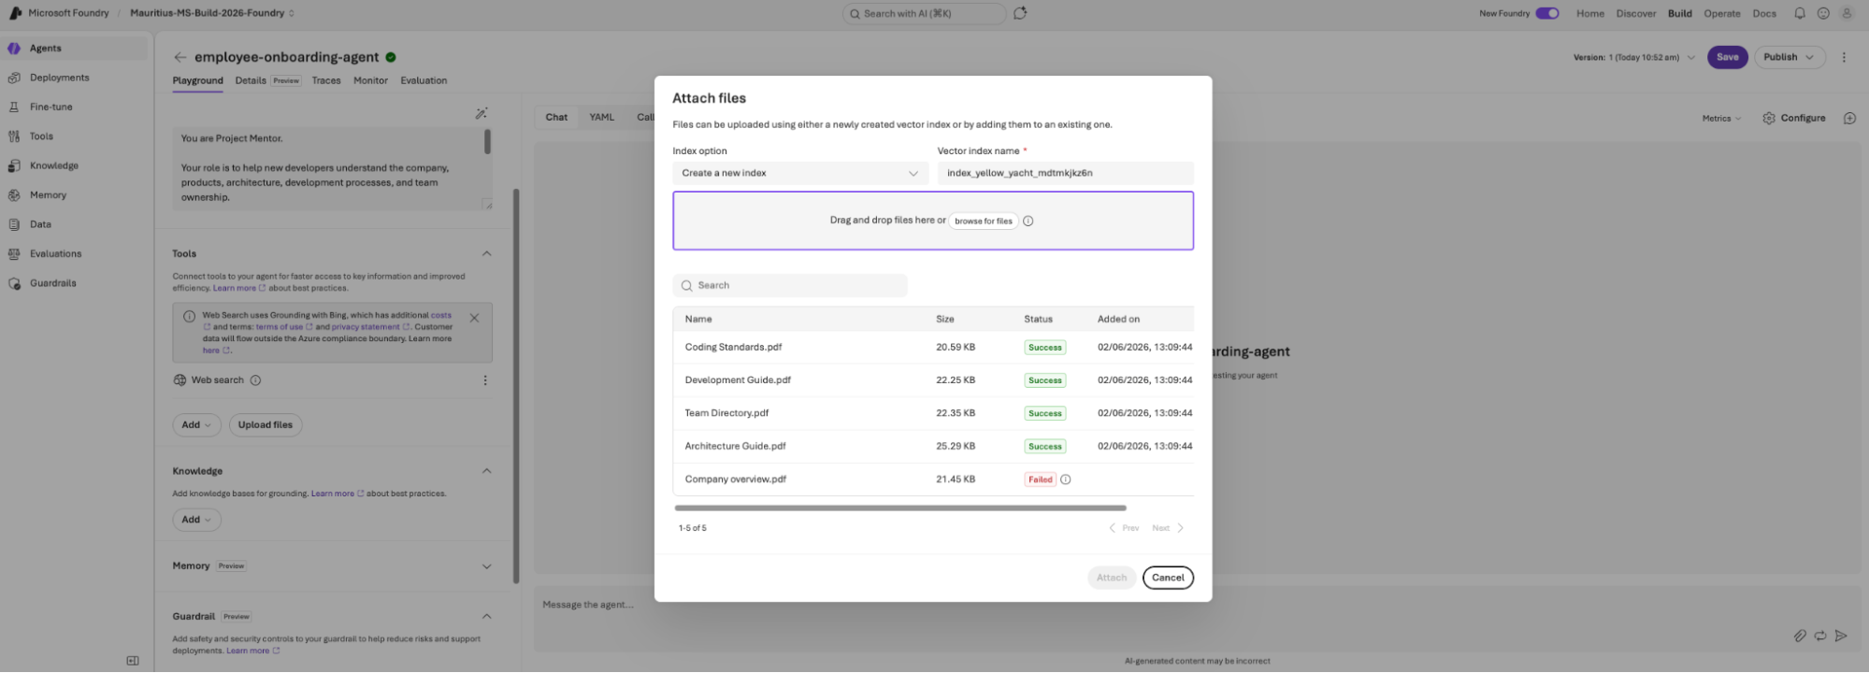
Task: Click the browse for files button
Action: click(x=983, y=222)
